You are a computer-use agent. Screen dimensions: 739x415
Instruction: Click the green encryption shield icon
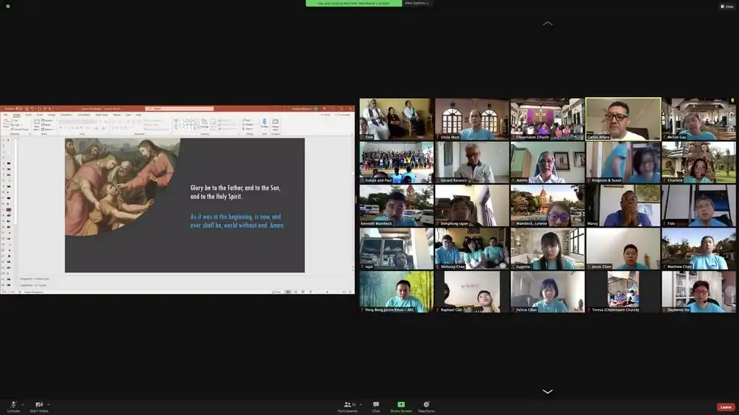[8, 6]
